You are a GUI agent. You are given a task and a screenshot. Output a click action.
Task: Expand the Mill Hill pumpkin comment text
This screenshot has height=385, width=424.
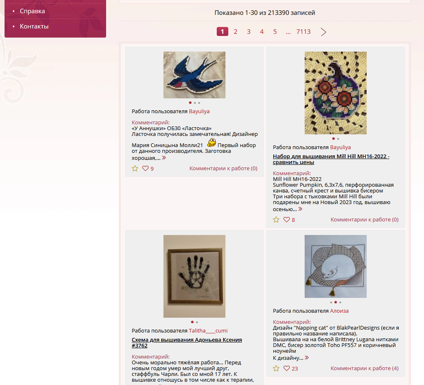[x=301, y=209]
